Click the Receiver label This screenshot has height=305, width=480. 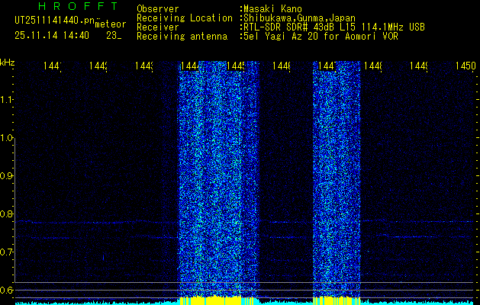tap(158, 27)
